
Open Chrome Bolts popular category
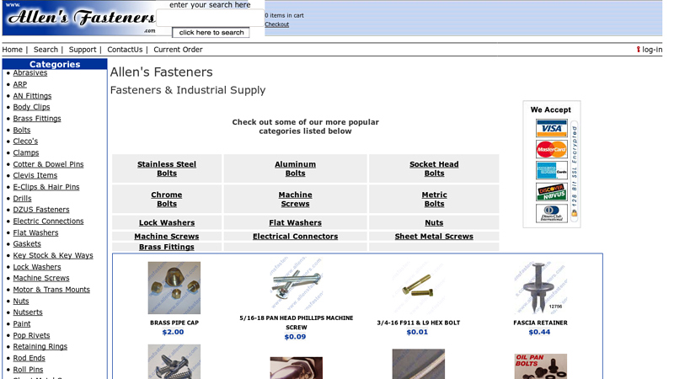[x=167, y=200]
